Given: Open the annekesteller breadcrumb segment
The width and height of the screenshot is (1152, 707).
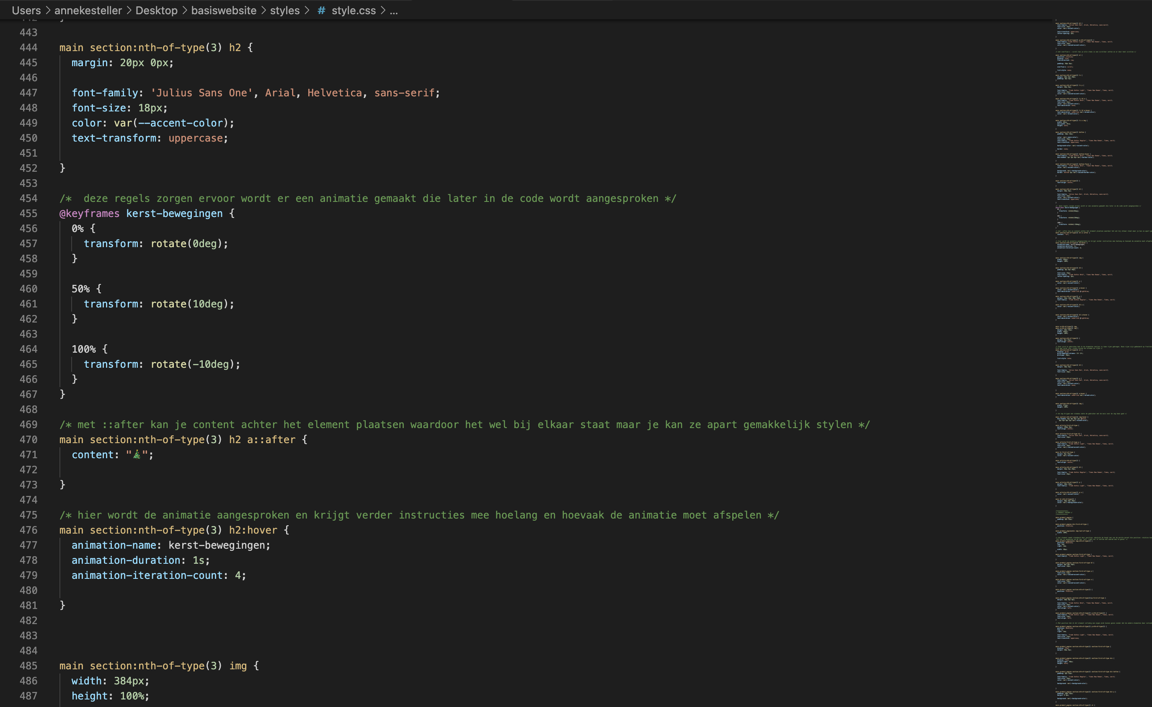Looking at the screenshot, I should click(x=88, y=10).
